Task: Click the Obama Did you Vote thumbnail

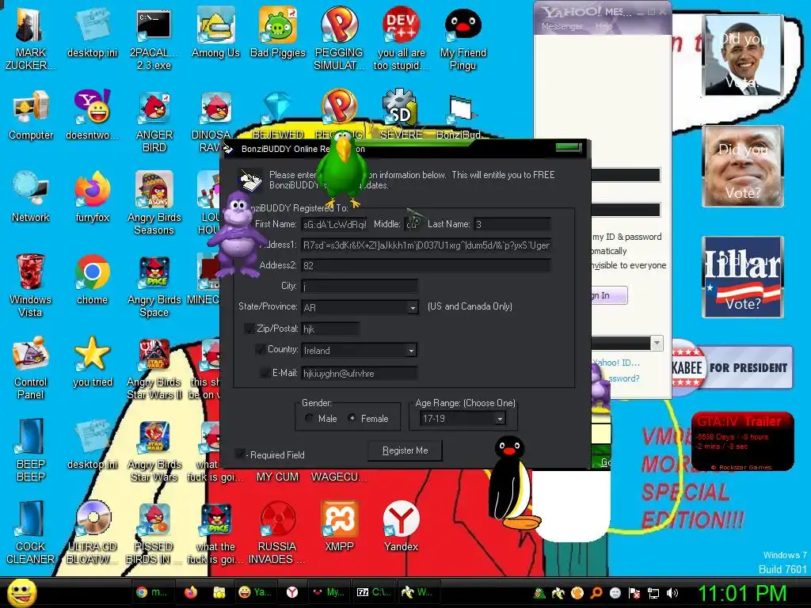Action: coord(743,55)
